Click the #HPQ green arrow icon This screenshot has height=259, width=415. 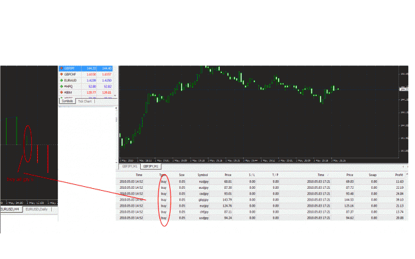[61, 87]
